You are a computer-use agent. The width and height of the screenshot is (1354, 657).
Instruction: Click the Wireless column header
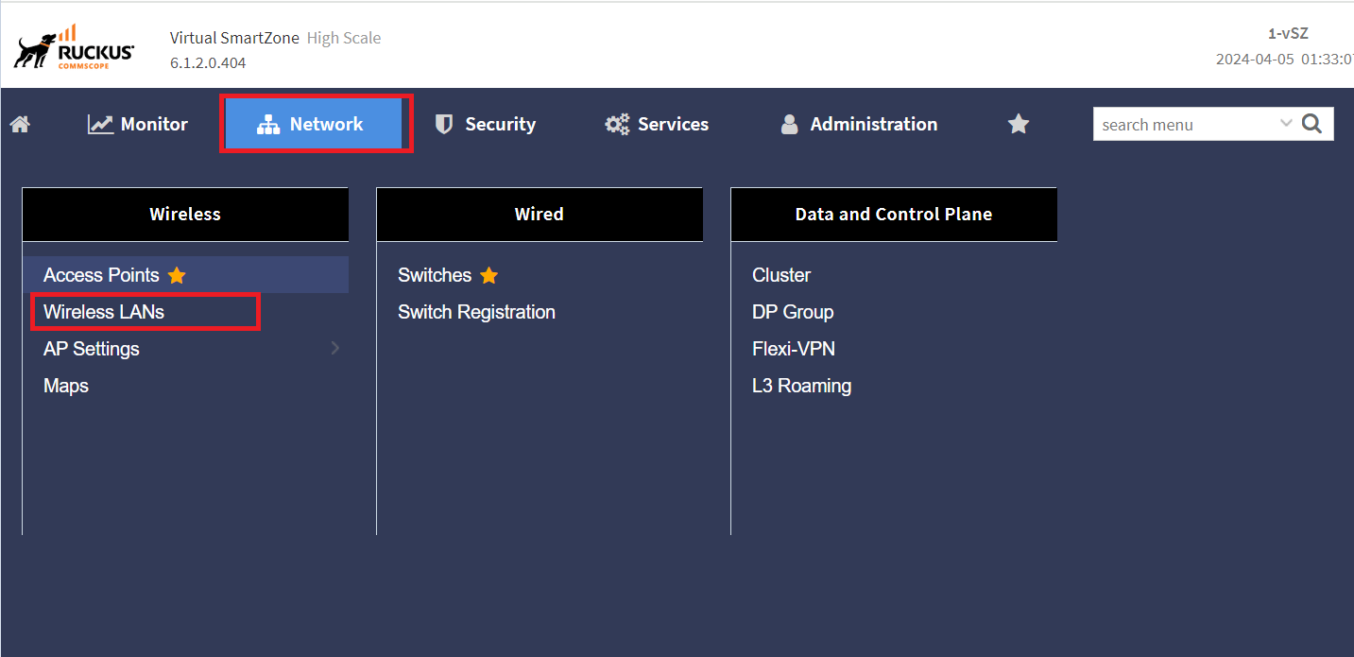pos(185,214)
